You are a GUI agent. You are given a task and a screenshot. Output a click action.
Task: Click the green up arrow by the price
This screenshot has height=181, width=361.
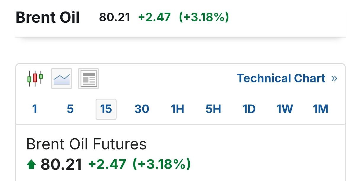31,165
